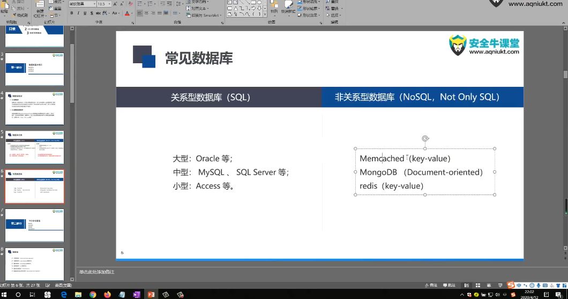Image resolution: width=568 pixels, height=299 pixels.
Task: Click Decrease Font Size icon
Action: tap(122, 4)
